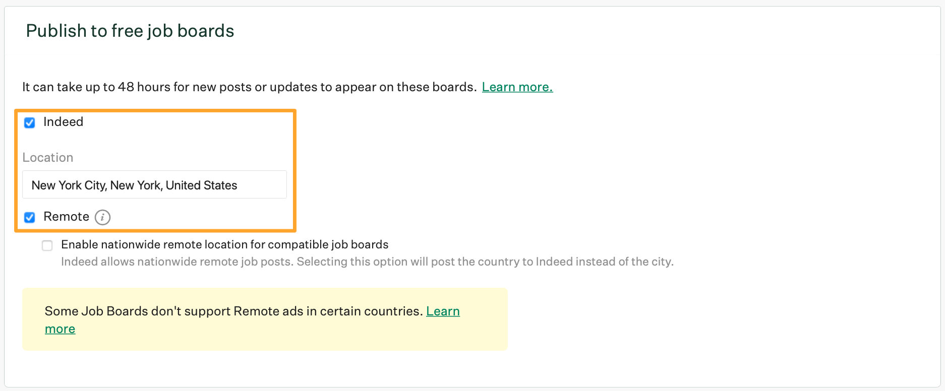Click into the Location input field

[x=154, y=184]
